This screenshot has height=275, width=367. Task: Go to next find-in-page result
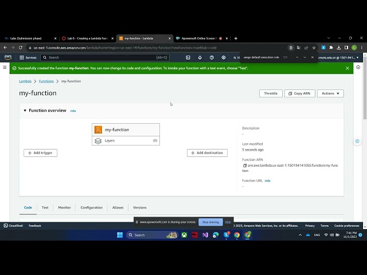[304, 57]
